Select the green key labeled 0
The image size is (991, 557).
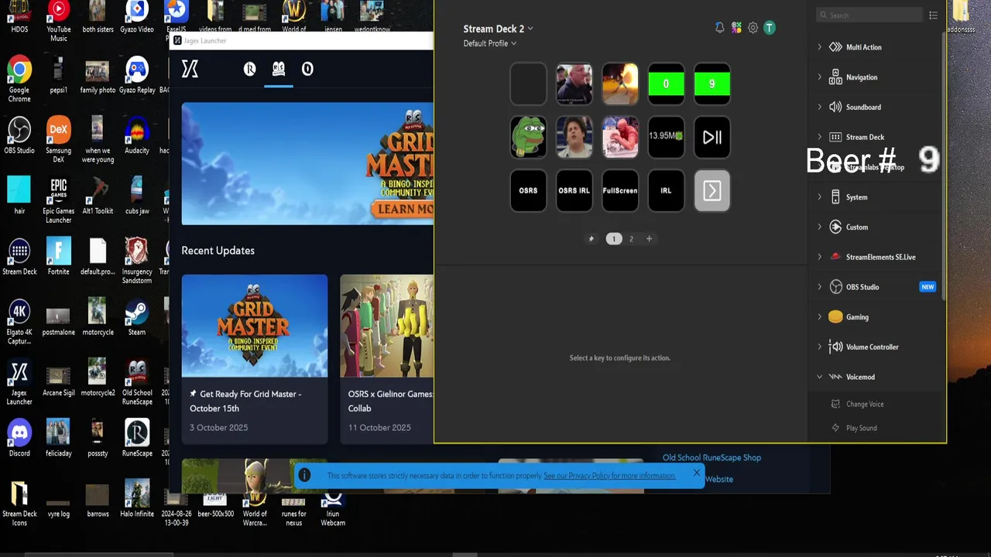pyautogui.click(x=666, y=84)
